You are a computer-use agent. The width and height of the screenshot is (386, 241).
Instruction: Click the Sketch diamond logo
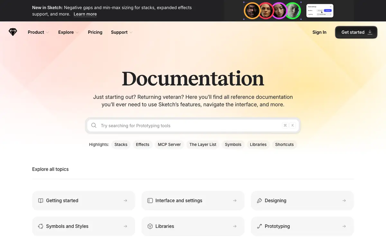[13, 32]
